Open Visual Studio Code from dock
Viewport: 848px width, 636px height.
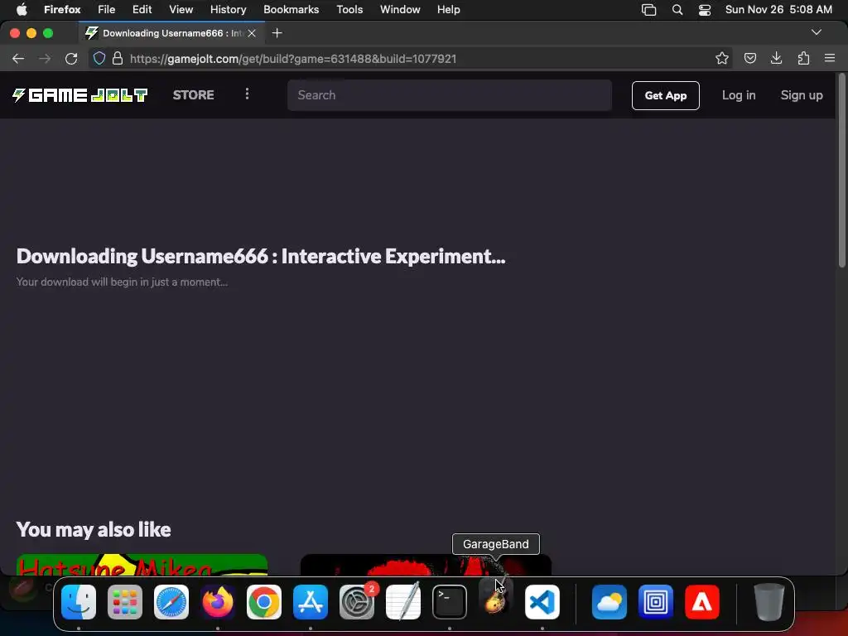[542, 601]
